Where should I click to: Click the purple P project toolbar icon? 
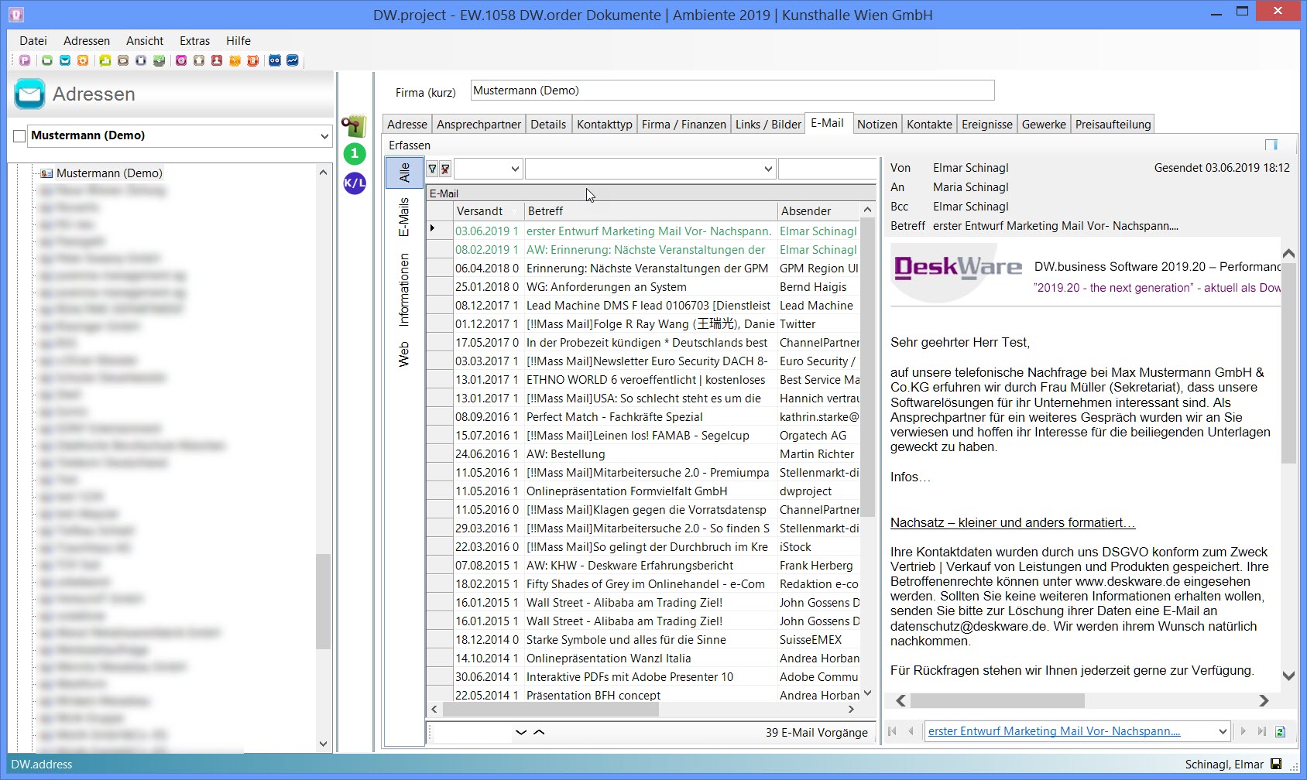point(25,60)
